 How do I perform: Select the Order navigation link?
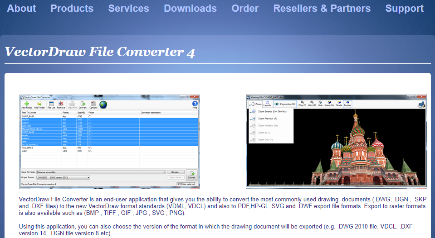[x=245, y=8]
